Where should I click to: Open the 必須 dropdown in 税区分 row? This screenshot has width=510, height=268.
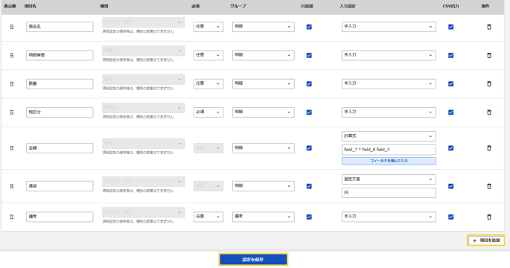pyautogui.click(x=208, y=112)
